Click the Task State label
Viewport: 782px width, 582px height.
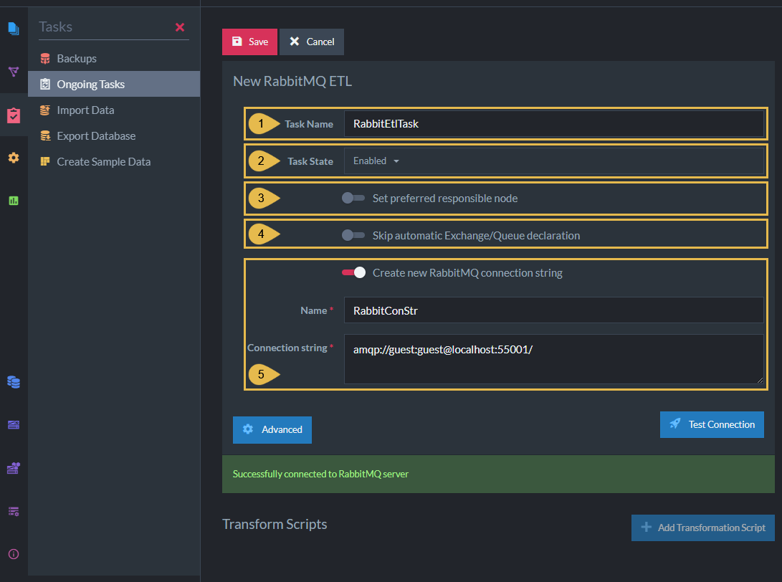pos(310,161)
